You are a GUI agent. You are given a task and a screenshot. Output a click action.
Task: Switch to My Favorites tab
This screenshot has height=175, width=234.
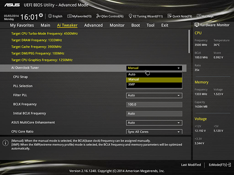pos(22,25)
